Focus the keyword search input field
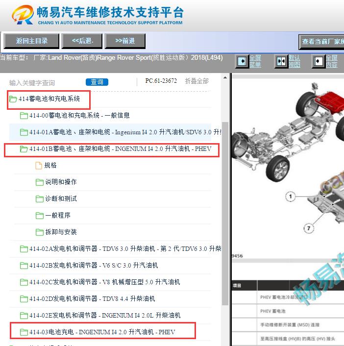This screenshot has width=344, height=346. (x=45, y=83)
